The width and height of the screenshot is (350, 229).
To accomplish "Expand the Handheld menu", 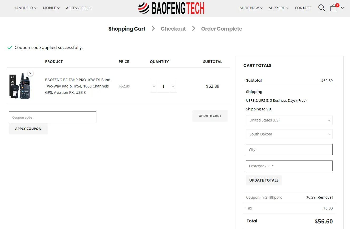I will click(25, 8).
